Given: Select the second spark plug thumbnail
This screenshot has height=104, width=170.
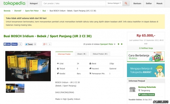Looking at the screenshot, I should click(x=20, y=88).
